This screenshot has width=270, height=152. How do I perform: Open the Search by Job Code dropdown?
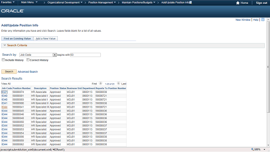pos(54,55)
